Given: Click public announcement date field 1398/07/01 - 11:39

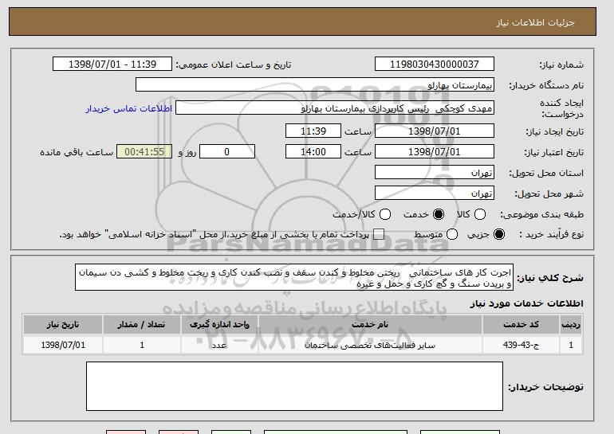Looking at the screenshot, I should tap(112, 65).
